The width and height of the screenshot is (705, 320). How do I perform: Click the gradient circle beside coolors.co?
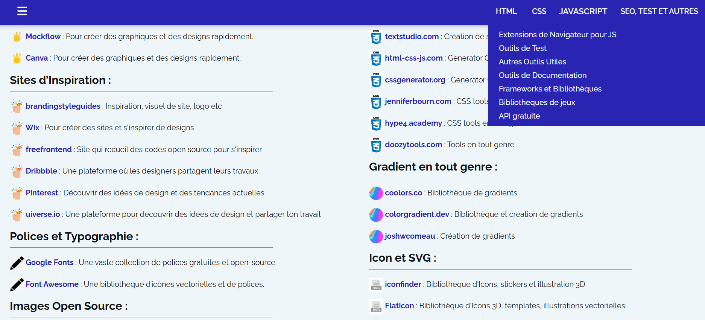(376, 193)
